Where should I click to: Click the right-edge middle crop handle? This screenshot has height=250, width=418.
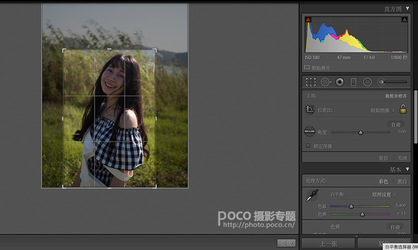click(x=156, y=119)
